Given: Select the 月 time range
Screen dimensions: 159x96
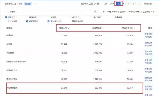Looking at the screenshot, I should click(128, 4).
